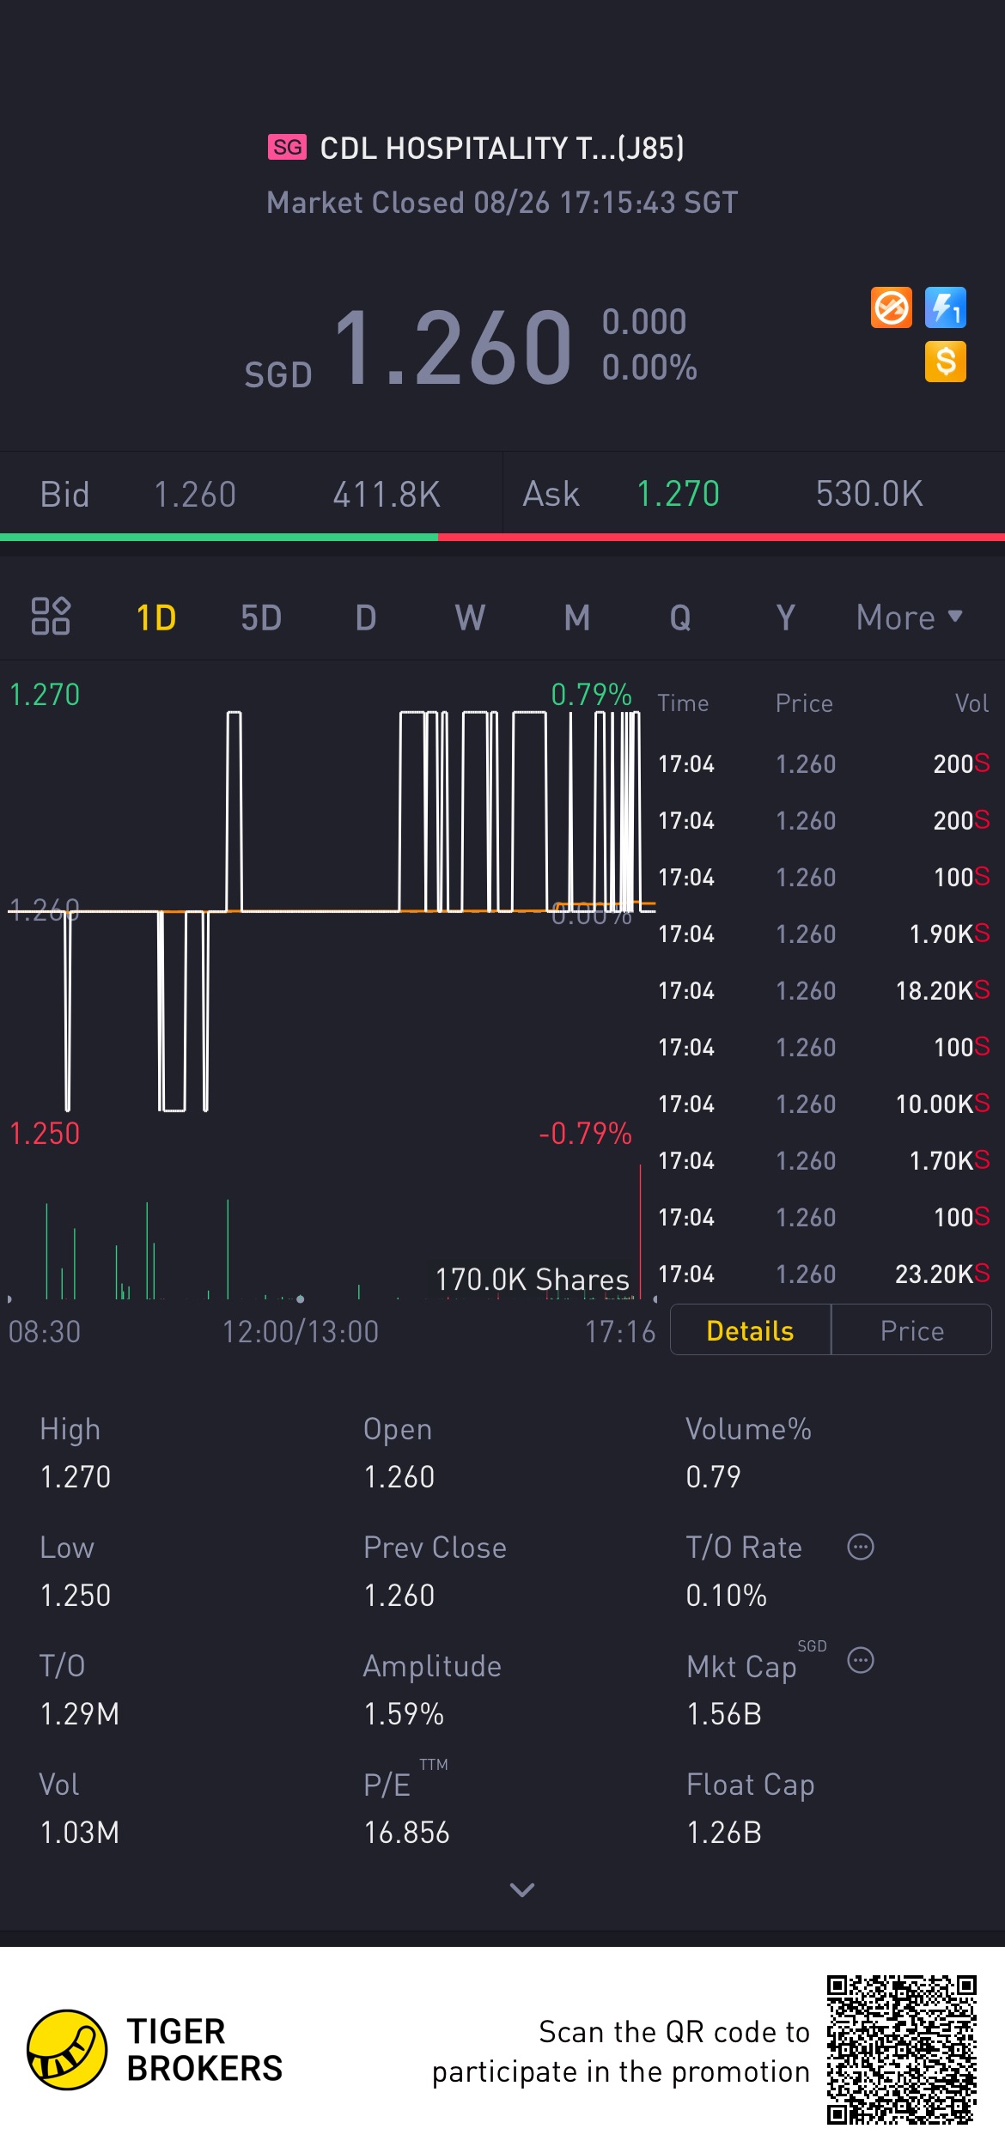The height and width of the screenshot is (2153, 1005).
Task: Tap the orange no-short-selling icon
Action: [891, 307]
